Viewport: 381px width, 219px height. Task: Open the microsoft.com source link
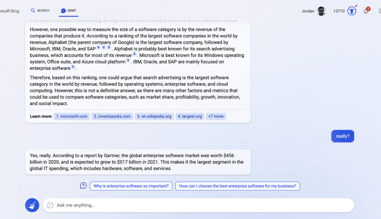point(72,116)
